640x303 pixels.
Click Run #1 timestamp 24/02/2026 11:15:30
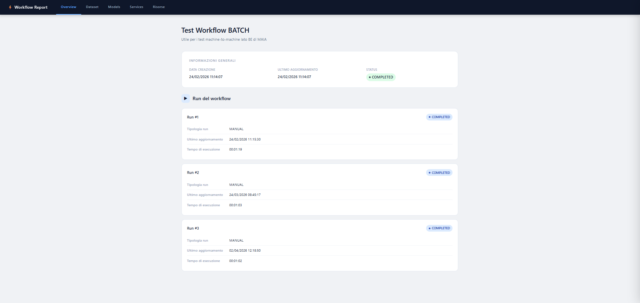(245, 139)
